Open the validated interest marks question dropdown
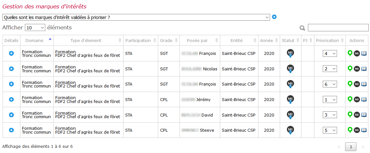This screenshot has height=153, width=370. click(x=136, y=17)
